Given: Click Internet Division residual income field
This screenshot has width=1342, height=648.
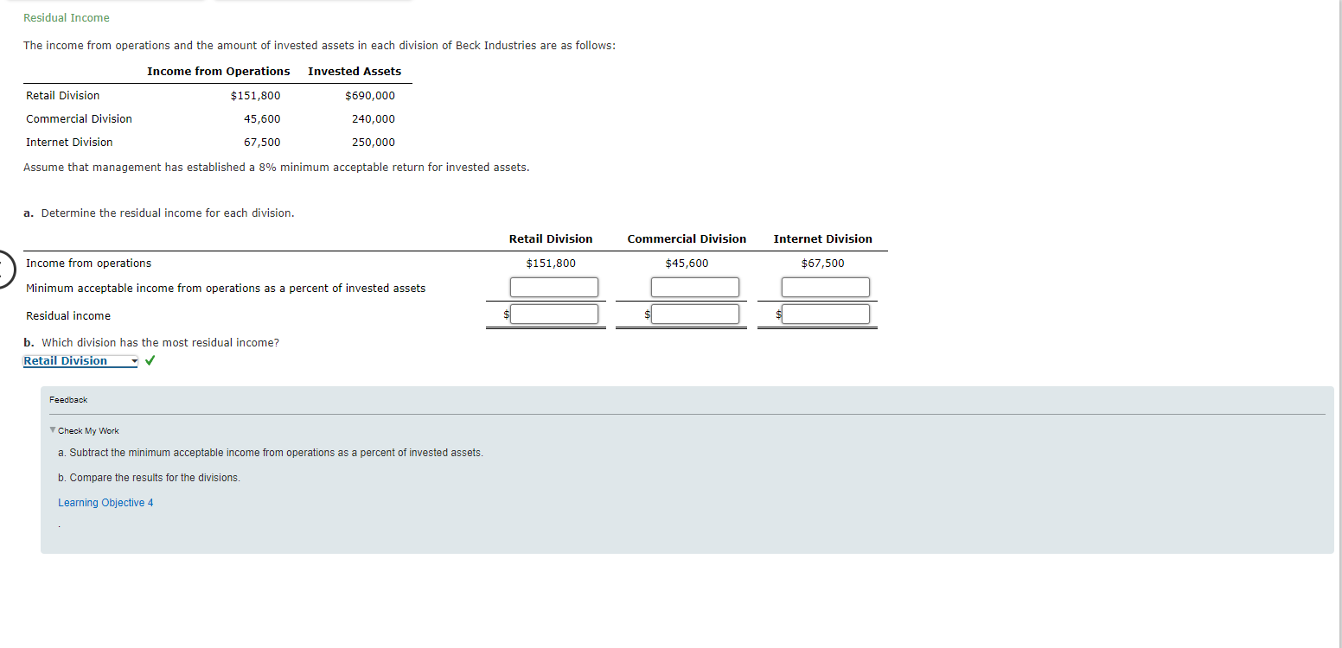Looking at the screenshot, I should pos(825,314).
